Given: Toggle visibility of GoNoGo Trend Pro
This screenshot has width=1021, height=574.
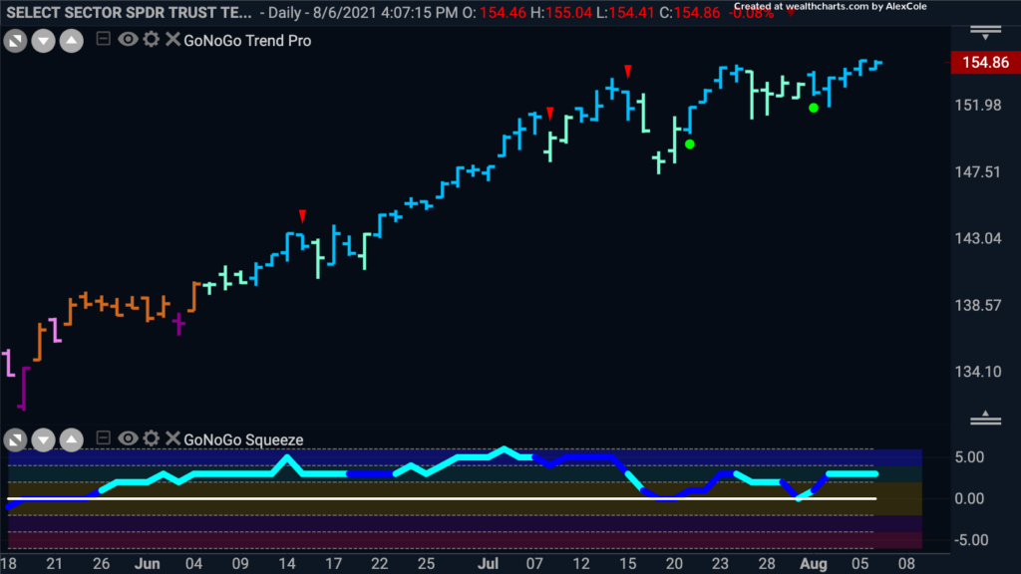Looking at the screenshot, I should [128, 40].
